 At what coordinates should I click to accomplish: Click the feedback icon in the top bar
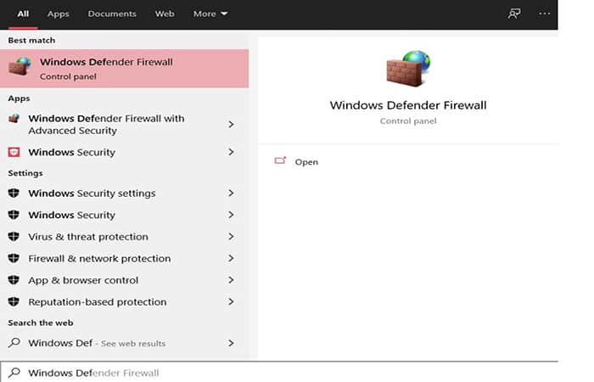(513, 14)
